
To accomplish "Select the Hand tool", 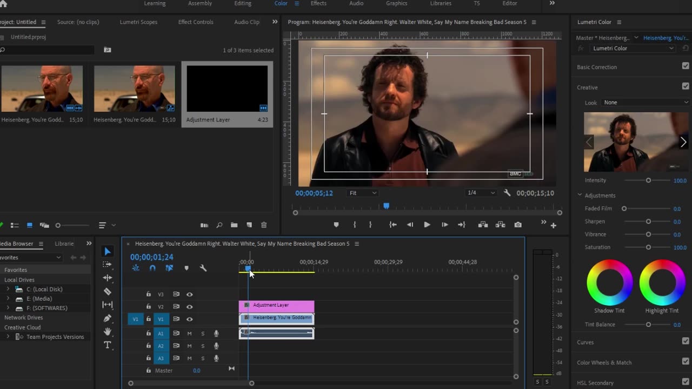I will [107, 331].
